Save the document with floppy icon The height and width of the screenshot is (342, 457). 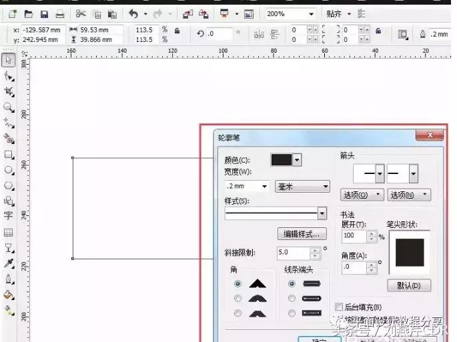[44, 14]
